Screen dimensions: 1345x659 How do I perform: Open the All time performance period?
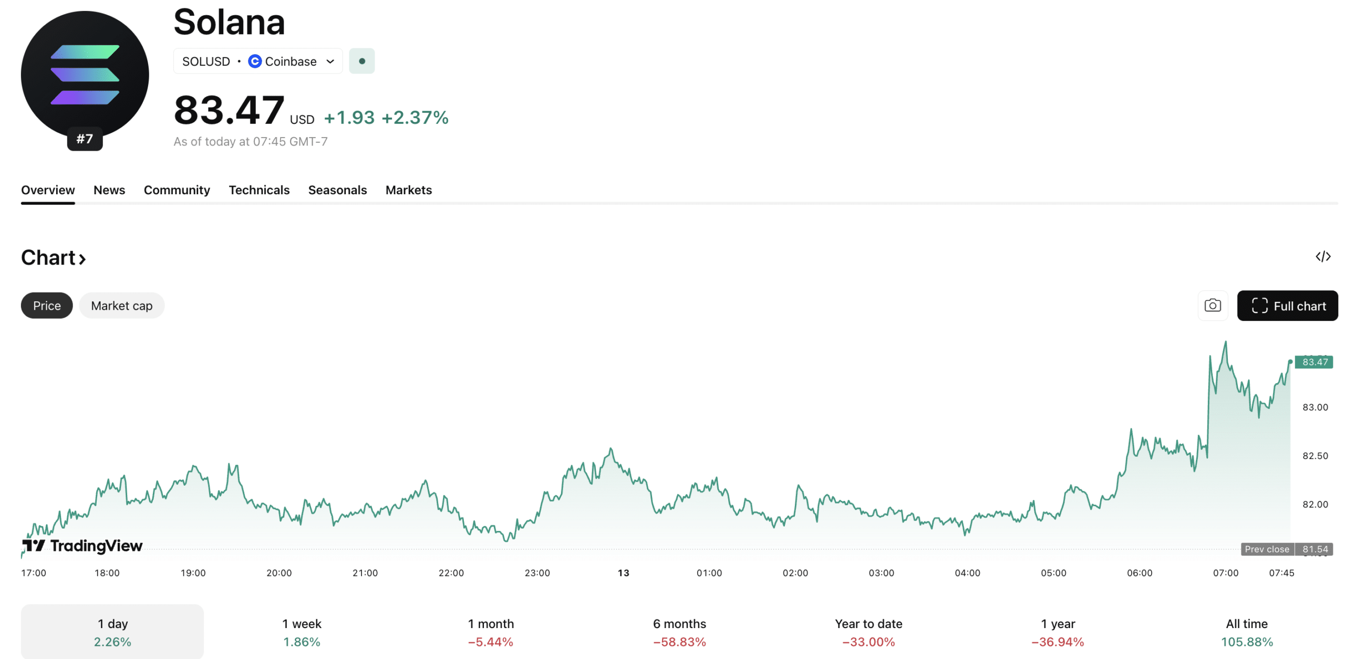1246,632
